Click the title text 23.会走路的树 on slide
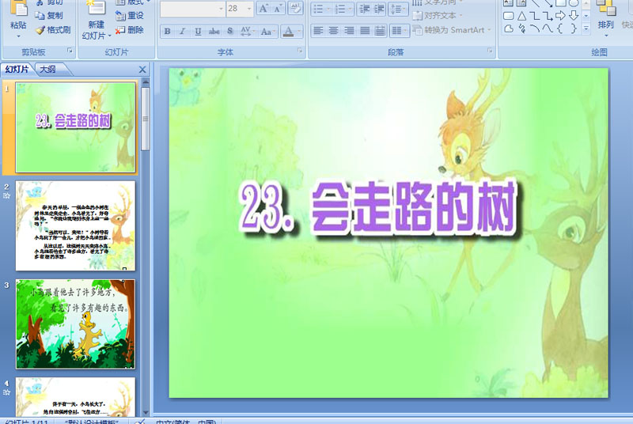Image resolution: width=633 pixels, height=424 pixels. (x=378, y=207)
